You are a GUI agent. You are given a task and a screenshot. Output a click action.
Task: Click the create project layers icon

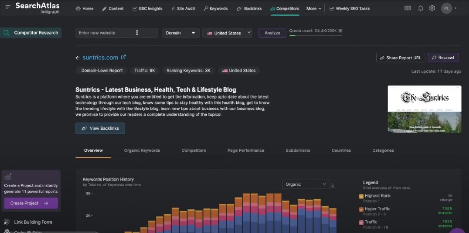click(8, 177)
